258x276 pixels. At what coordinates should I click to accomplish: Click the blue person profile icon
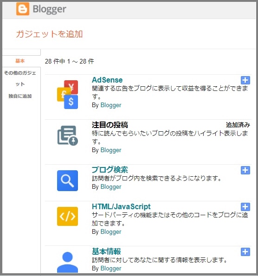(67, 262)
